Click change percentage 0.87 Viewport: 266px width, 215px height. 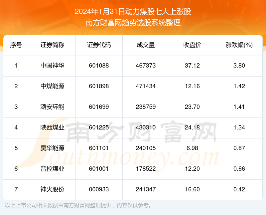pos(239,148)
